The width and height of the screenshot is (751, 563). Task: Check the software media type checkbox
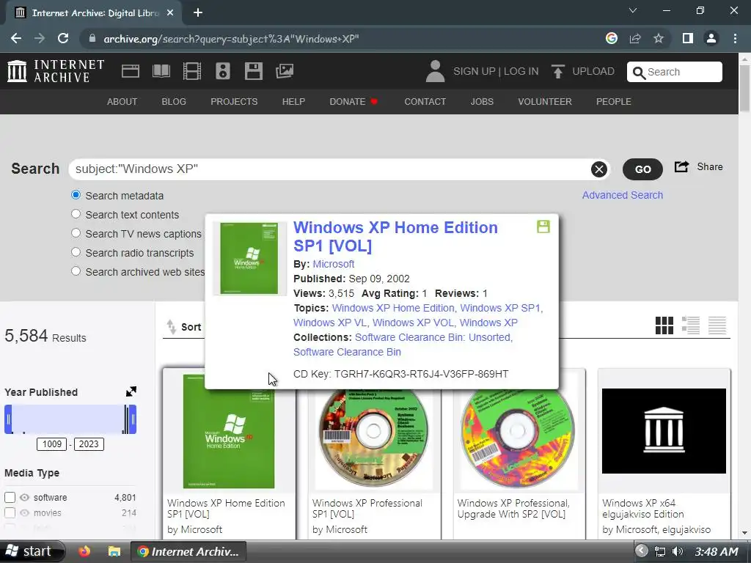(x=10, y=498)
